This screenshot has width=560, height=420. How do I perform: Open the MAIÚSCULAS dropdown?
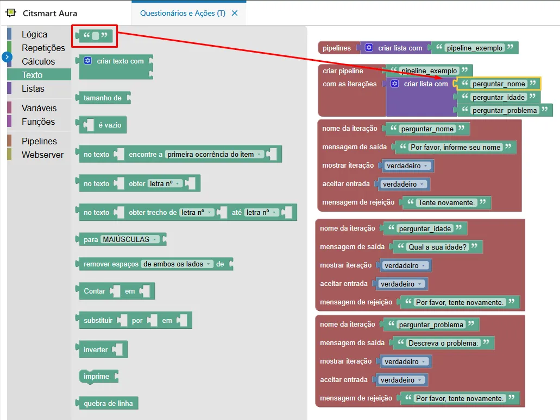[130, 239]
